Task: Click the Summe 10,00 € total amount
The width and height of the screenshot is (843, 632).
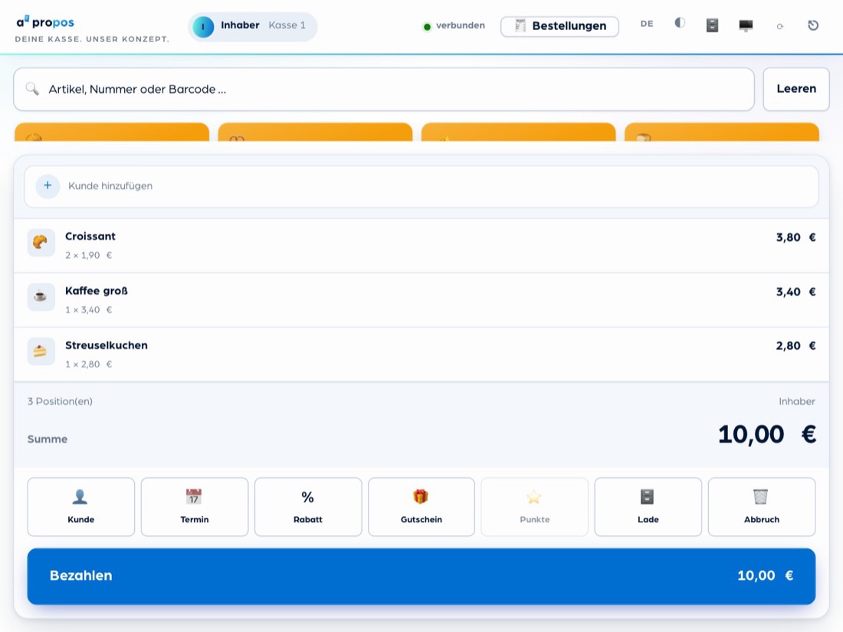Action: [767, 435]
